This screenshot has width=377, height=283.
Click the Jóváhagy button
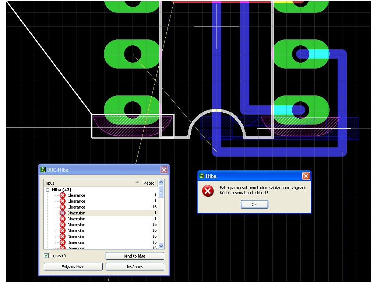135,267
